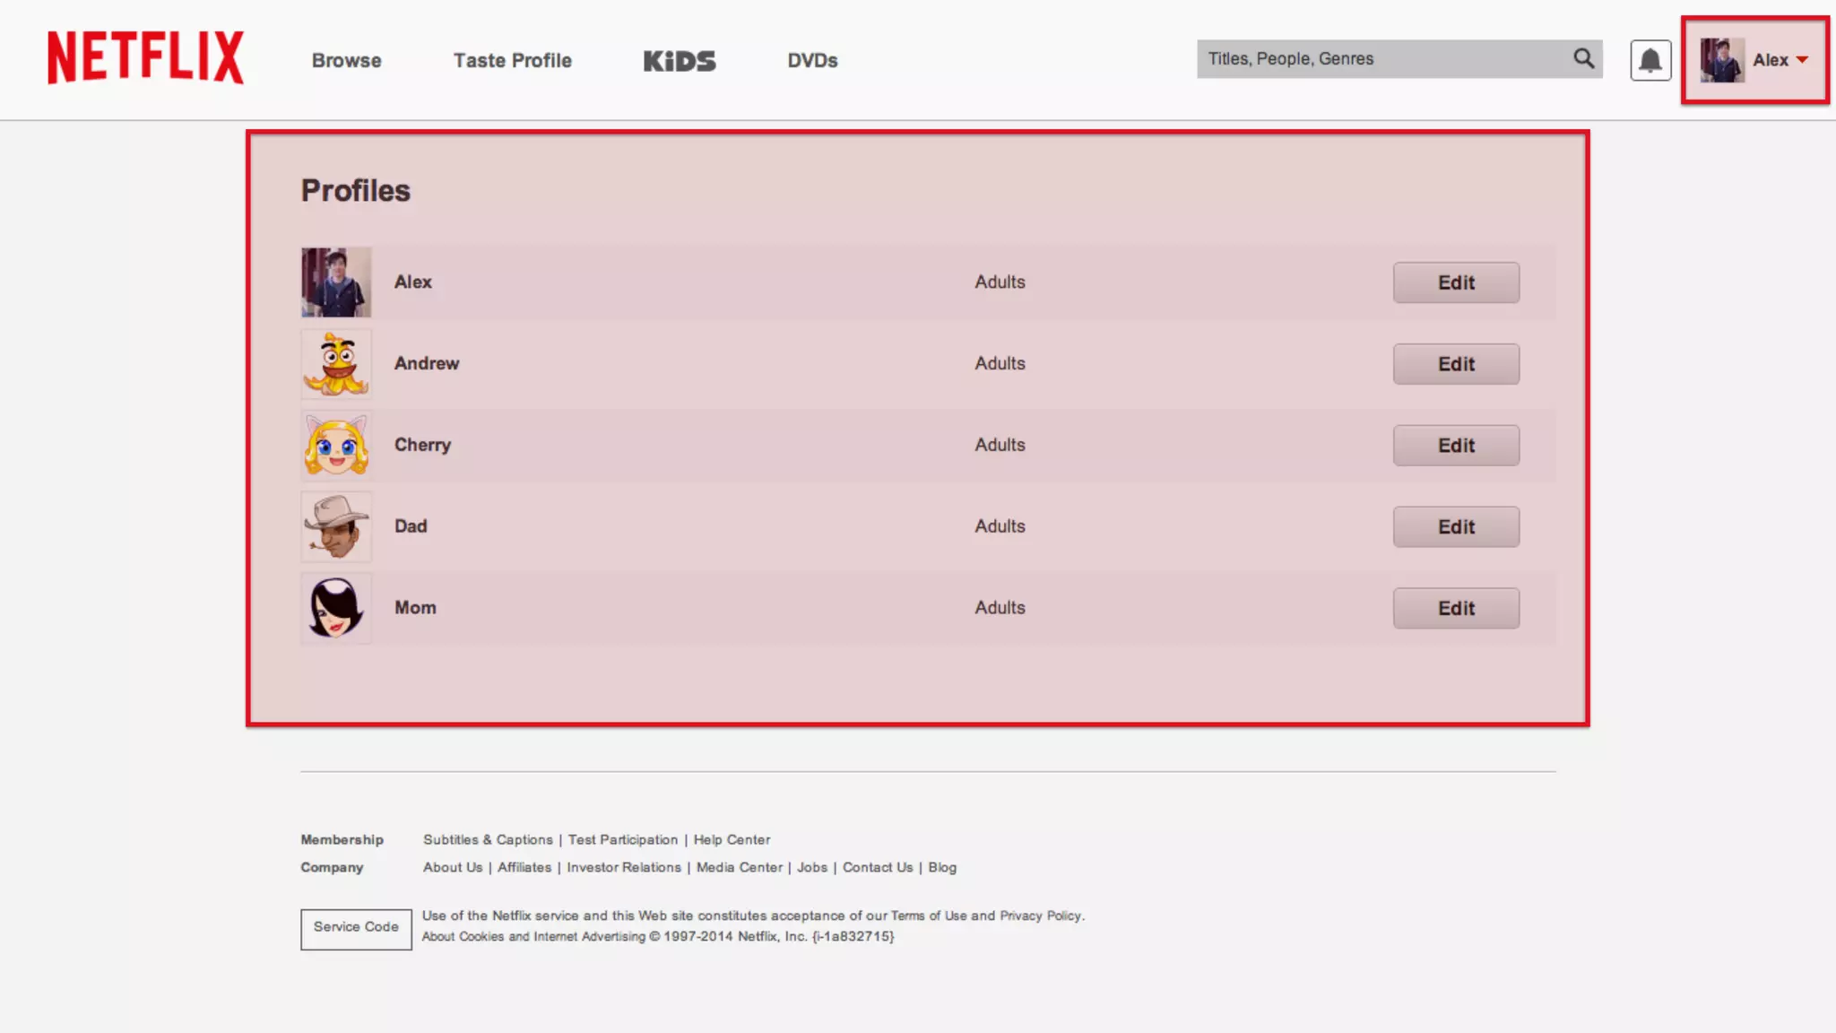The height and width of the screenshot is (1033, 1836).
Task: Go to Taste Profile
Action: pos(512,61)
